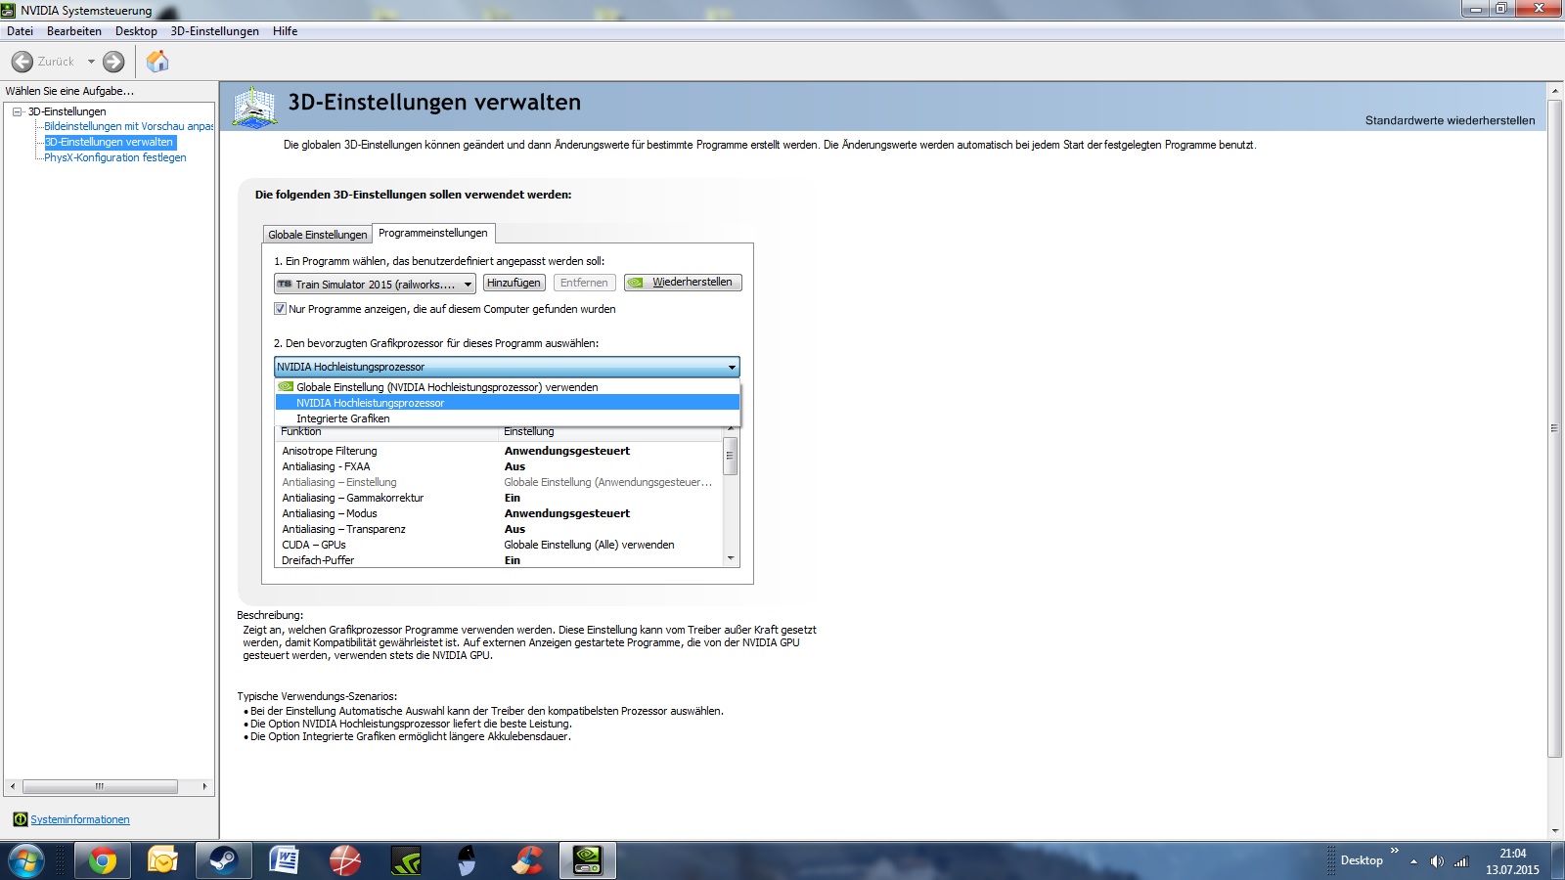Screen dimensions: 1565x880
Task: Switch to the Globale Einstellungen tab
Action: click(x=317, y=235)
